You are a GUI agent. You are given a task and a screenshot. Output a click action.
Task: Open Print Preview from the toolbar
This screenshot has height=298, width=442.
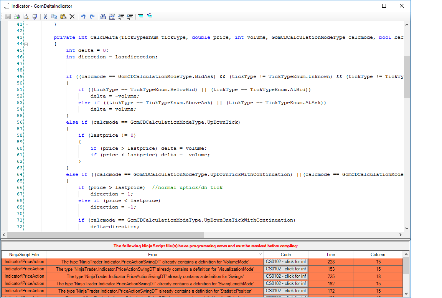click(26, 17)
